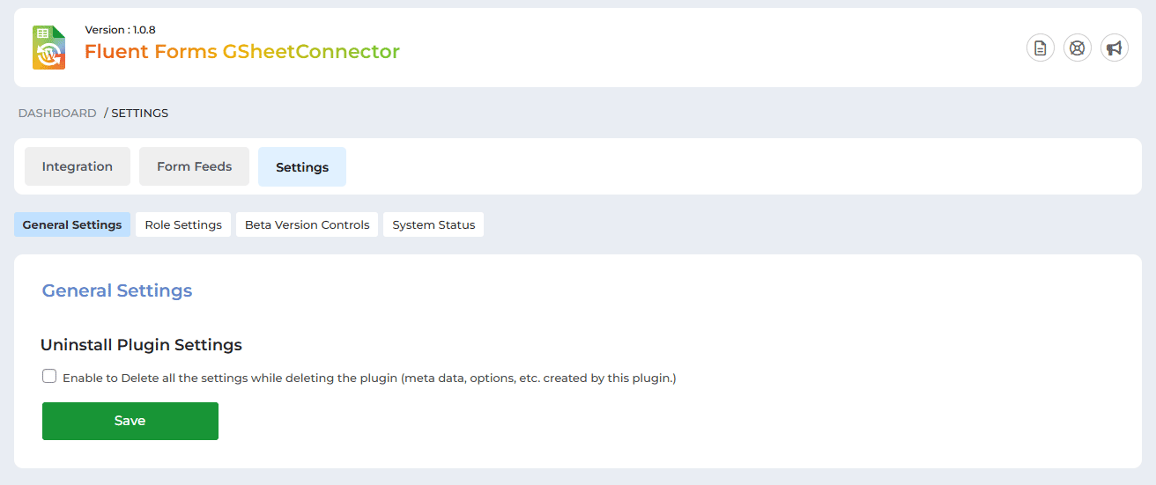This screenshot has width=1156, height=485.
Task: Select the main Settings tab
Action: click(302, 167)
